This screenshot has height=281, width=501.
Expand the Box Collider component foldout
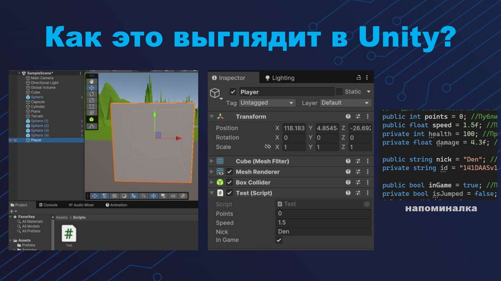211,182
